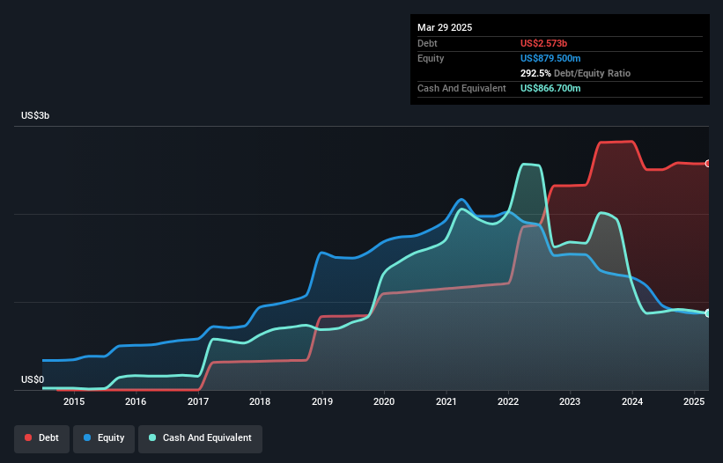Click the Cash And Equivalent tooltip label
This screenshot has height=463, width=723.
tap(461, 88)
